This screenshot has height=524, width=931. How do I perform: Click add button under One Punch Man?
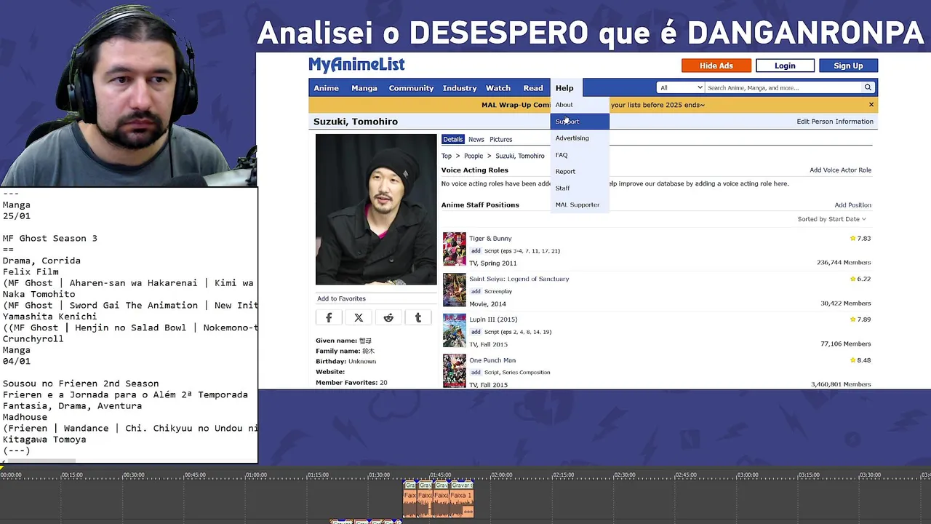click(476, 373)
